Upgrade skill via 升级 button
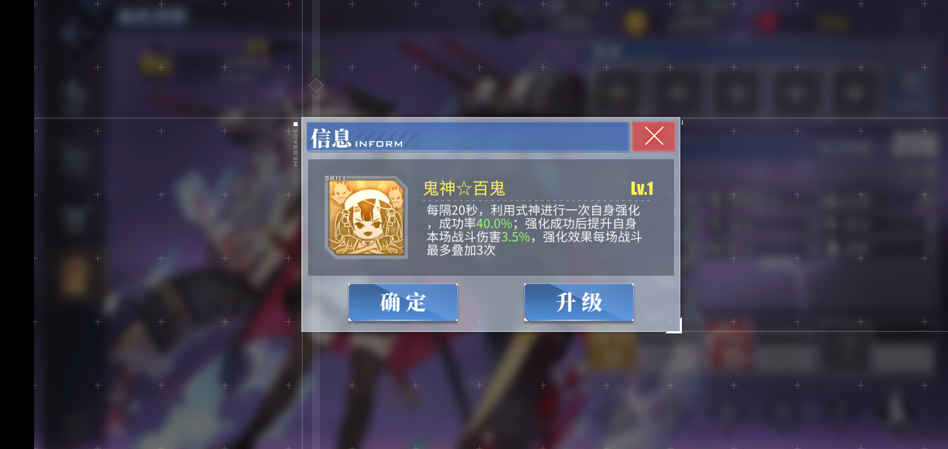The image size is (948, 449). coord(579,302)
